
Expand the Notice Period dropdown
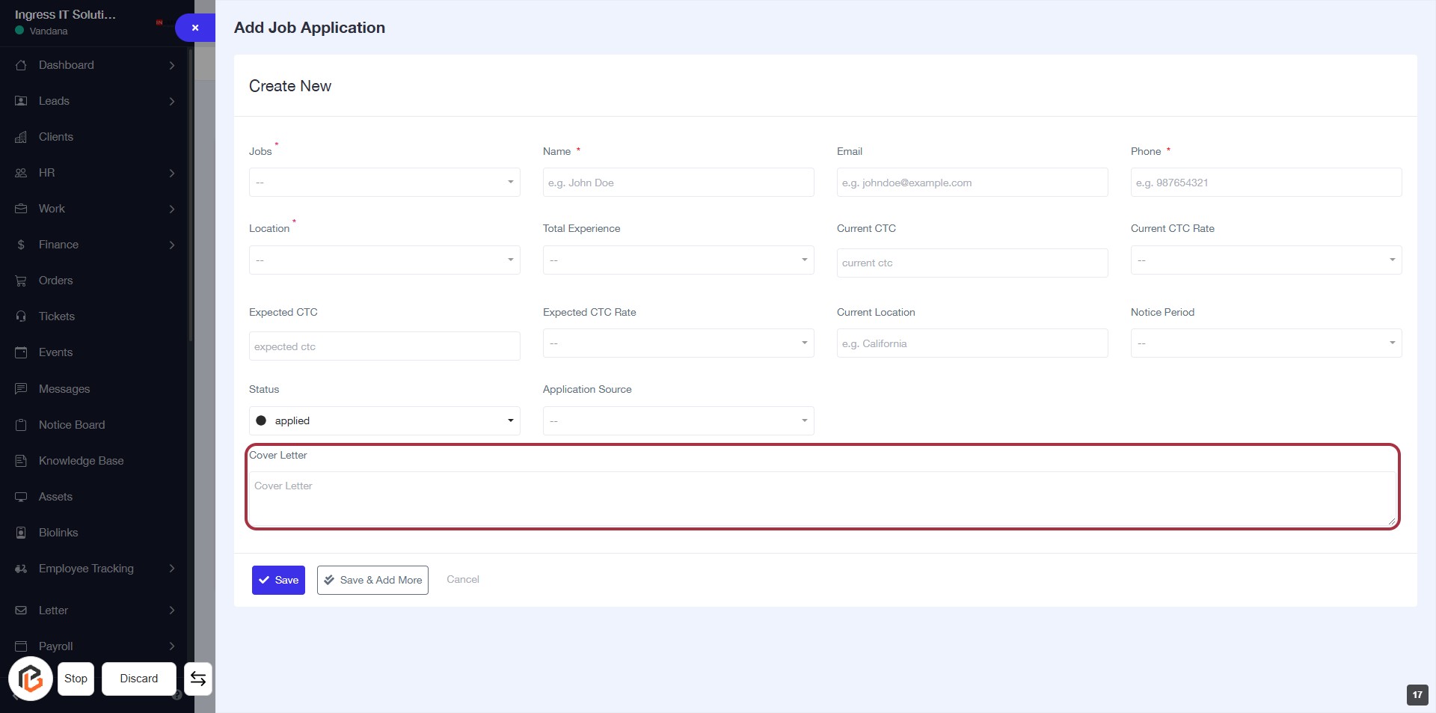[x=1265, y=343]
